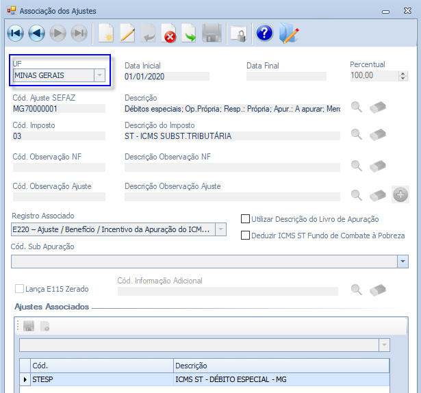Open the UF dropdown showing MINAS GERAIS
421x393 pixels.
(99, 75)
